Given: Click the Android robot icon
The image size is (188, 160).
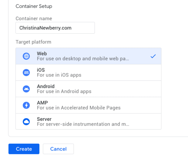Looking at the screenshot, I should point(26,89).
